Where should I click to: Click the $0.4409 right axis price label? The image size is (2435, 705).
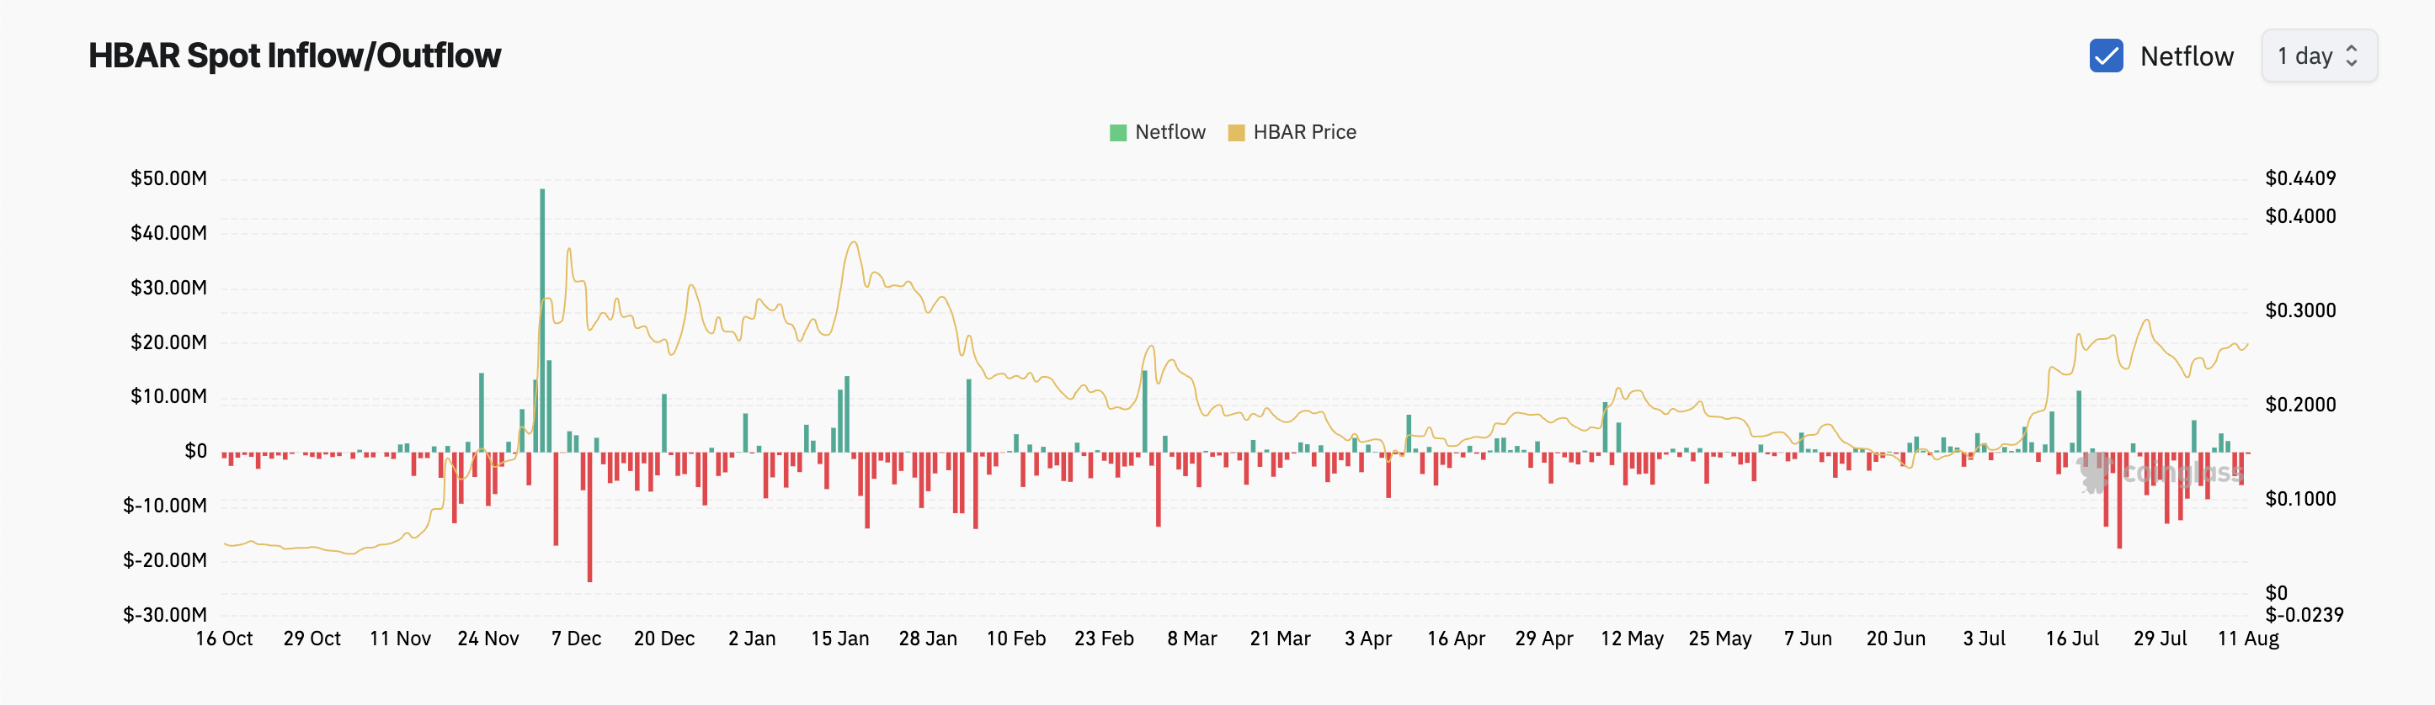2299,178
